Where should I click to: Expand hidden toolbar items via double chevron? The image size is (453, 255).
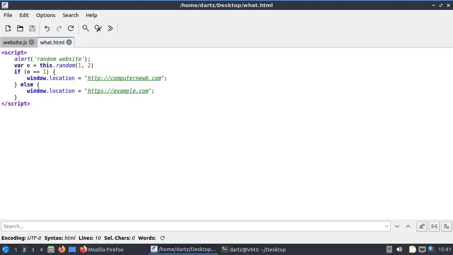tap(110, 28)
